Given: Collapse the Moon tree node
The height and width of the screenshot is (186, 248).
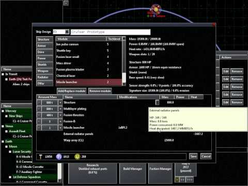Looking at the screenshot, I should click(6, 147).
